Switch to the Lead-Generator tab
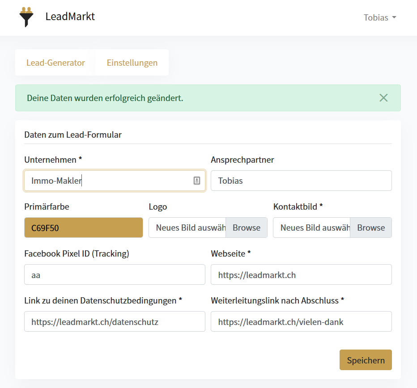The image size is (417, 388). (x=55, y=63)
